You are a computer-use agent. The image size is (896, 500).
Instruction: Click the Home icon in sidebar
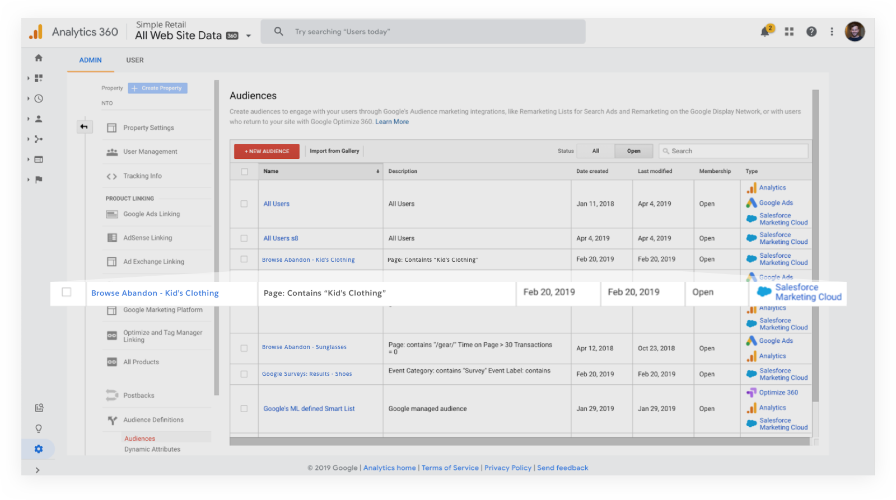pos(39,58)
